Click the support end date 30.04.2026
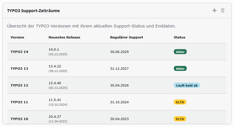 tap(119, 85)
